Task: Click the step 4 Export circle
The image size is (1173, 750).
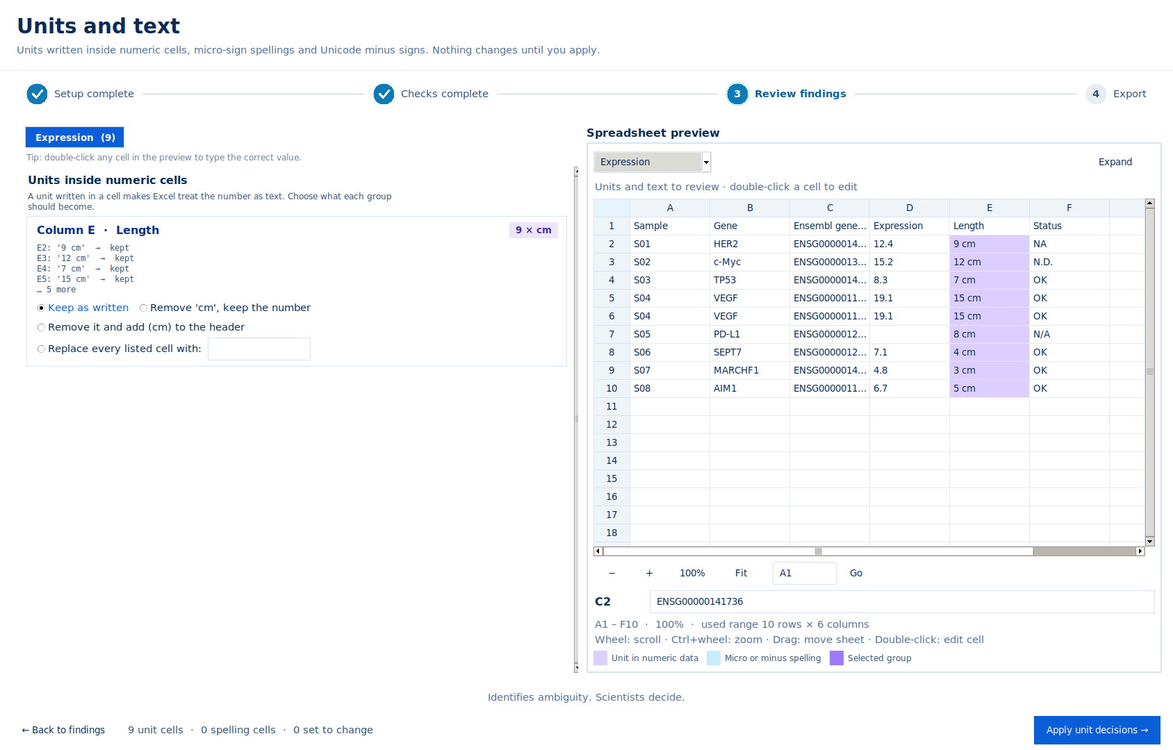Action: coord(1096,94)
